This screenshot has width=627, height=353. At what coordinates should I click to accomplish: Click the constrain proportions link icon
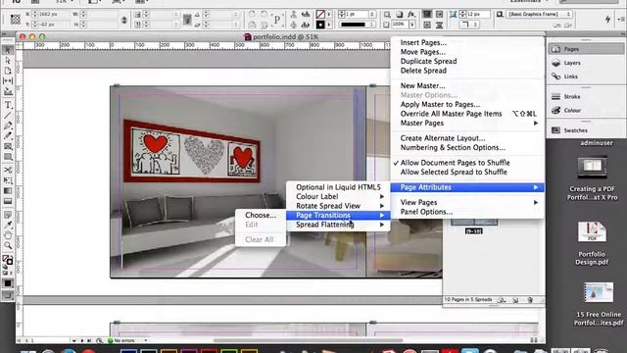(x=124, y=20)
